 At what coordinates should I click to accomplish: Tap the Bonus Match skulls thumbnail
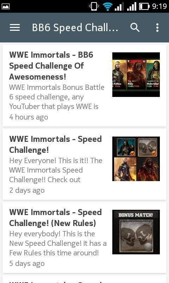click(136, 232)
